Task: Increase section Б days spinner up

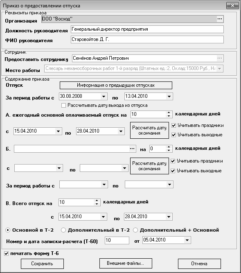Action: (169, 147)
